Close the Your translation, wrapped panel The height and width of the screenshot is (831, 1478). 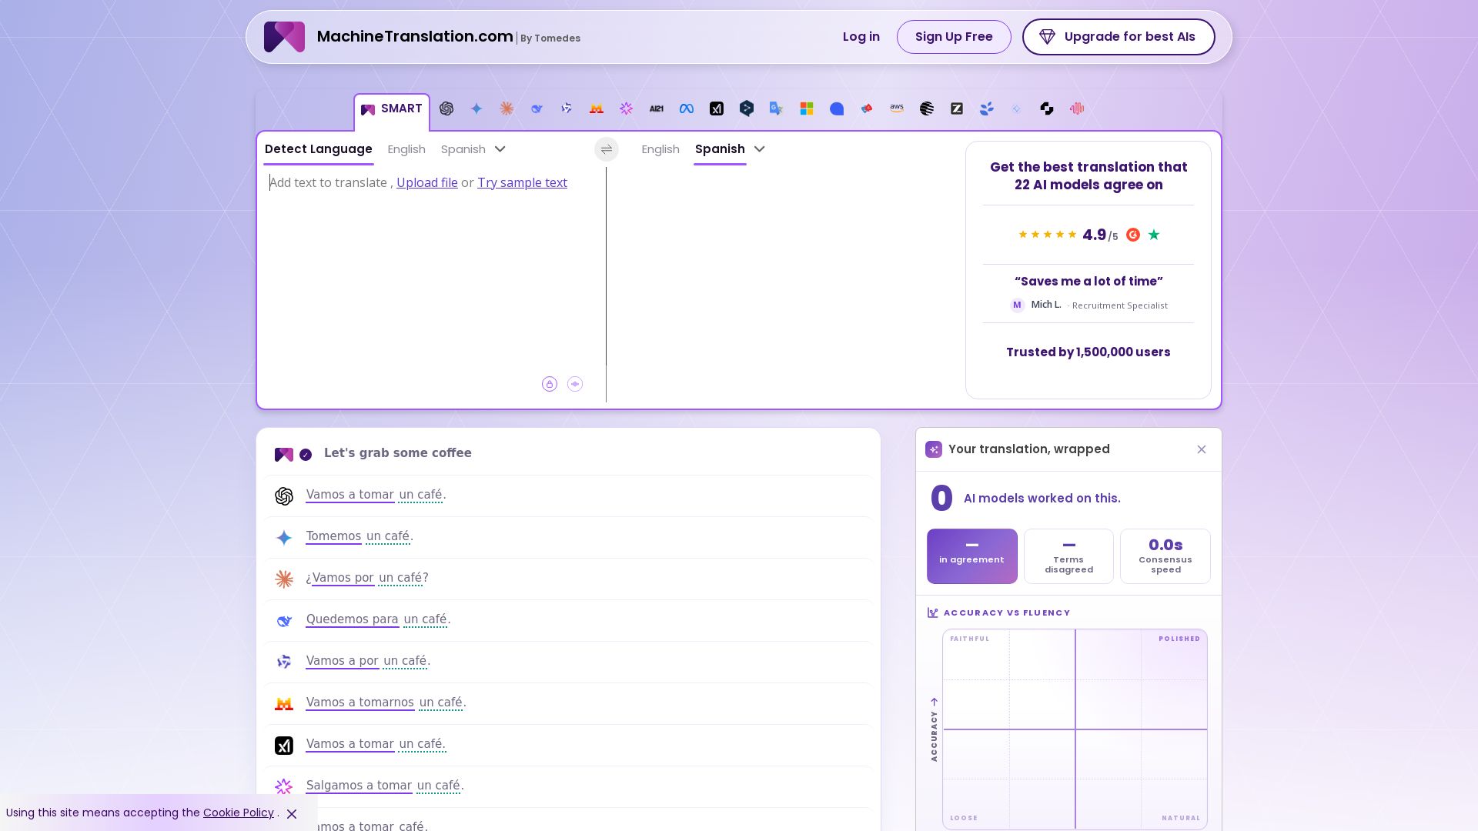(x=1202, y=449)
